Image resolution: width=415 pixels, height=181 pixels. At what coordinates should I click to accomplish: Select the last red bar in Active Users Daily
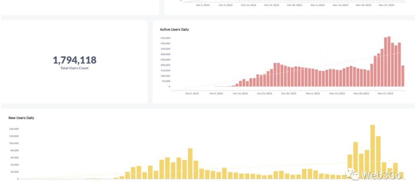tap(403, 76)
